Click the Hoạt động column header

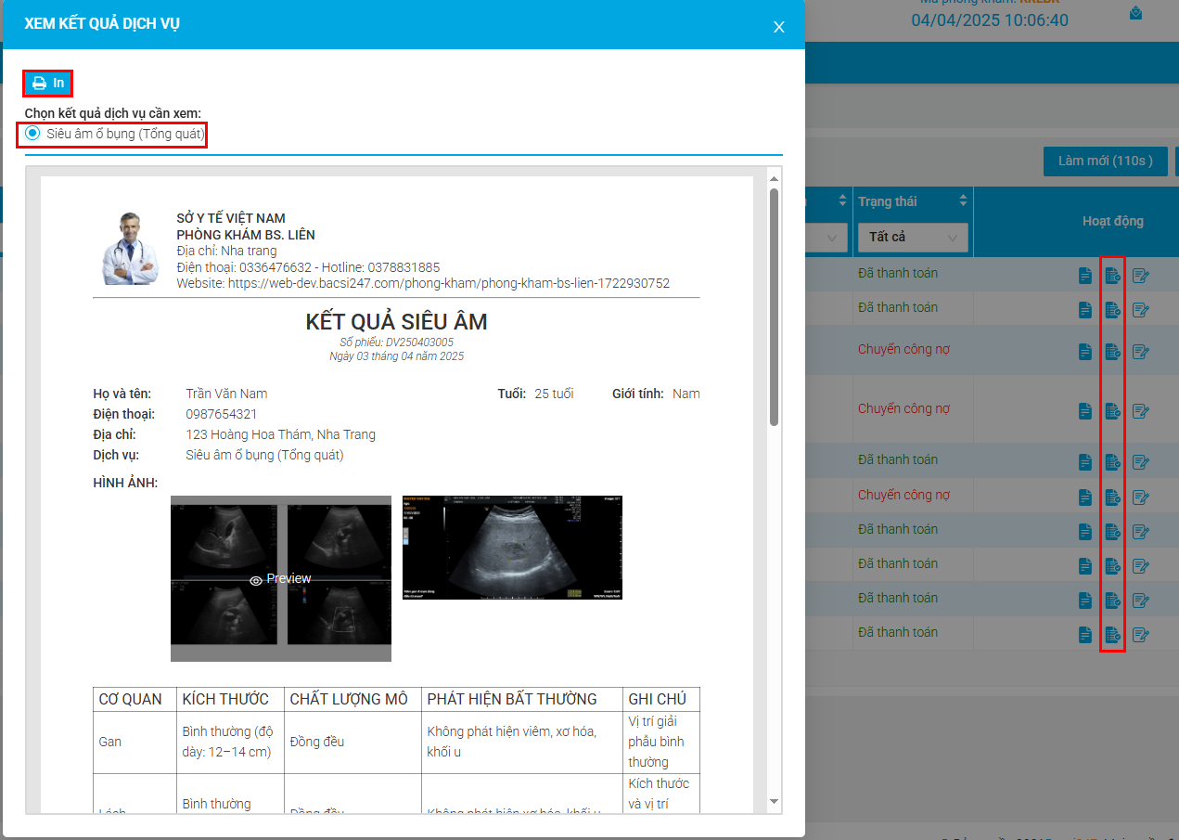1113,221
